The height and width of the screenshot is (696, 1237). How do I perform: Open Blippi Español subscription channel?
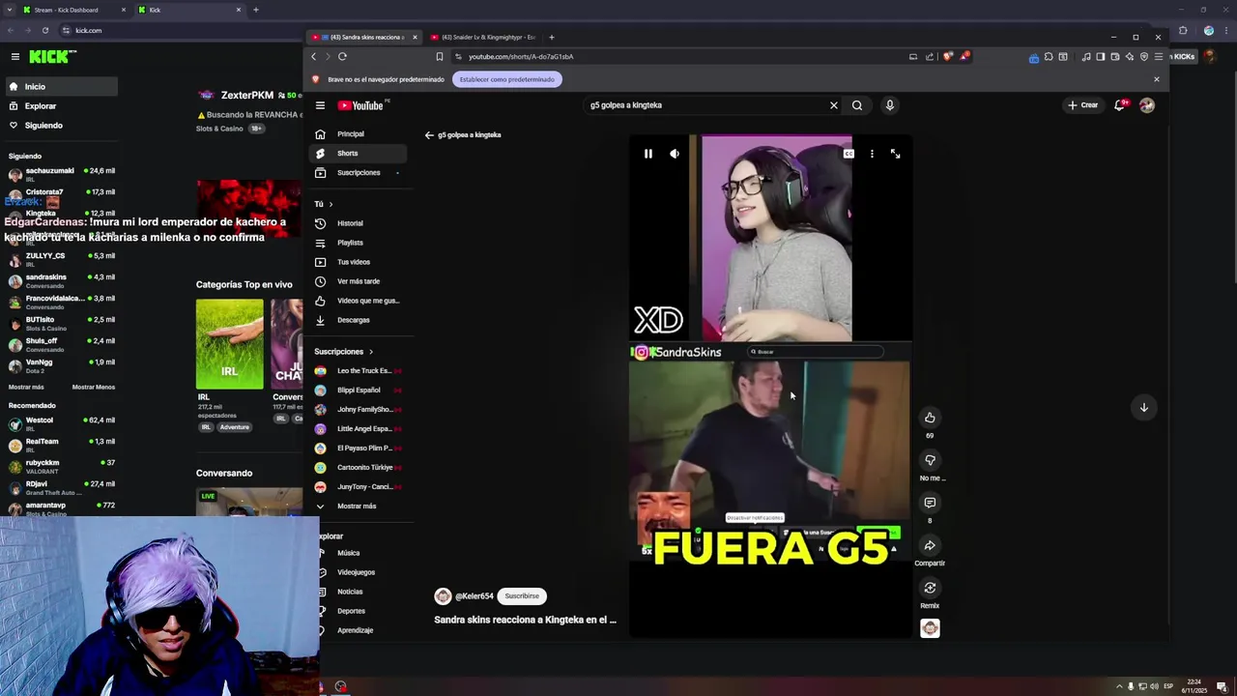click(x=358, y=391)
